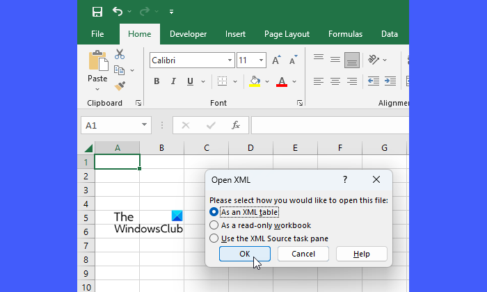Click Cancel in Open XML dialog

[x=303, y=254]
